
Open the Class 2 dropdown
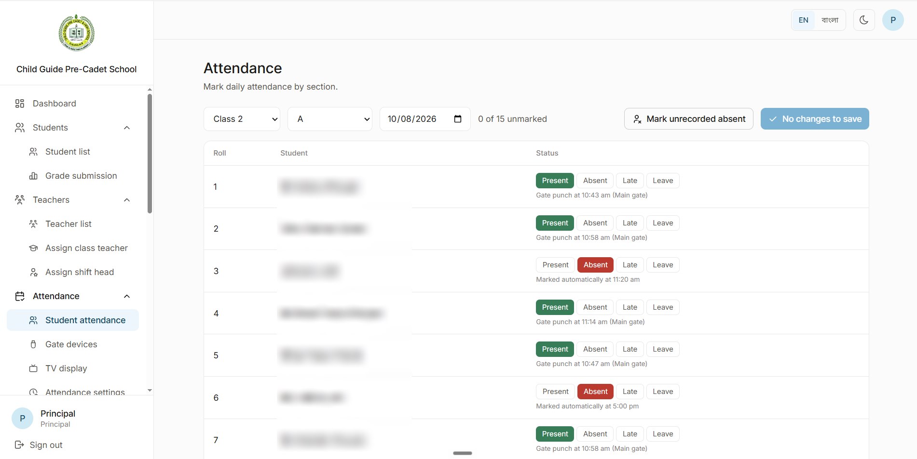click(x=242, y=119)
